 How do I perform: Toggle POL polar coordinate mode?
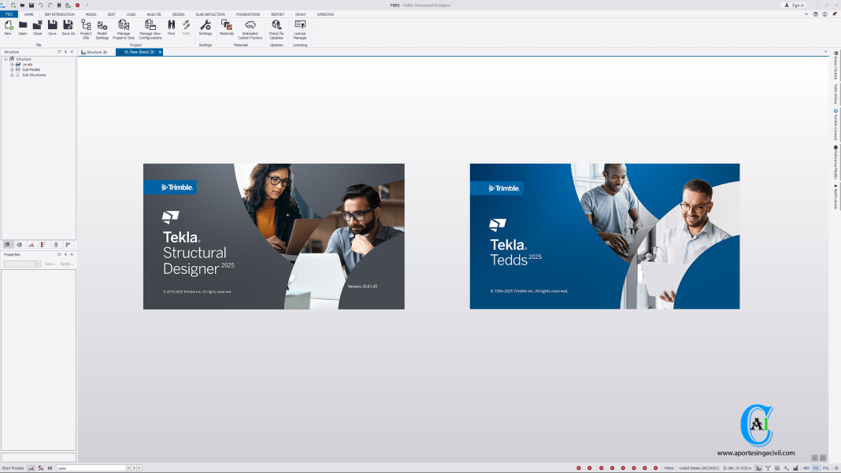click(x=826, y=467)
